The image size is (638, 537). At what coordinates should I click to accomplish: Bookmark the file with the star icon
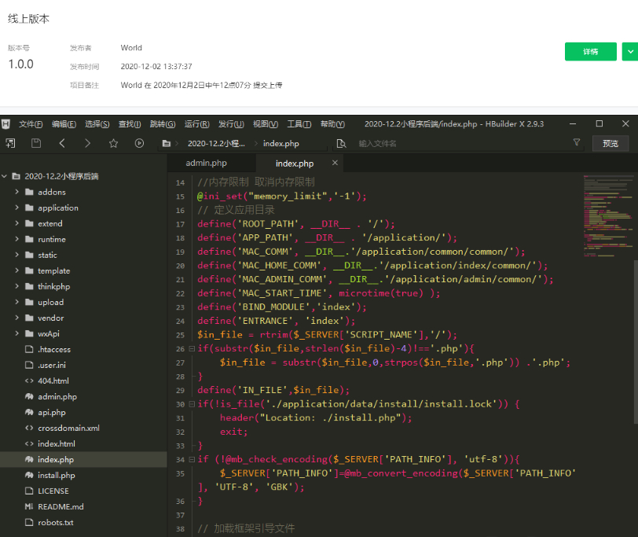[113, 143]
